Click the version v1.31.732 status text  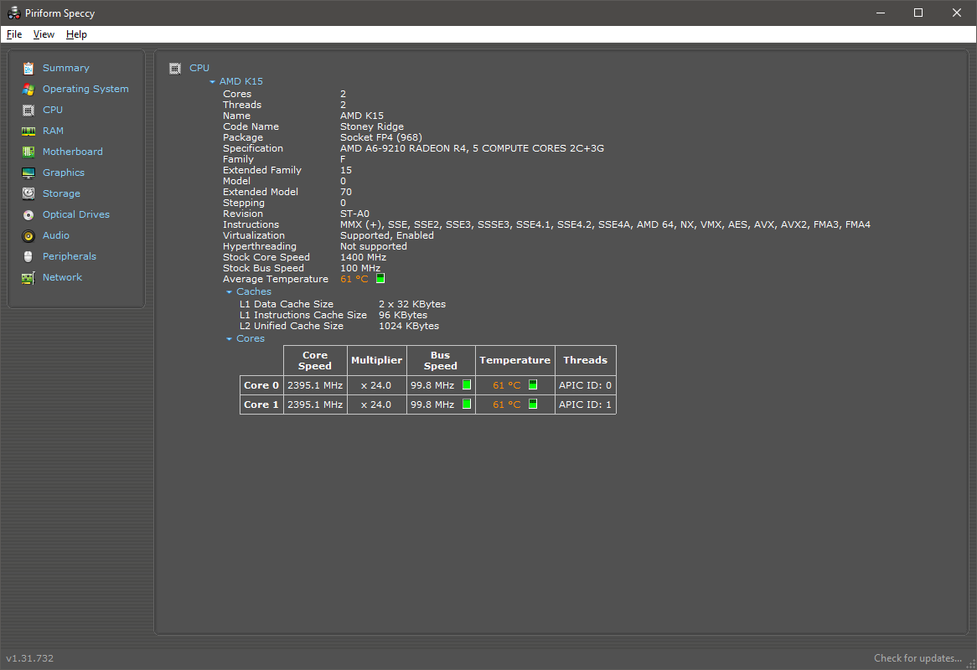(x=30, y=658)
